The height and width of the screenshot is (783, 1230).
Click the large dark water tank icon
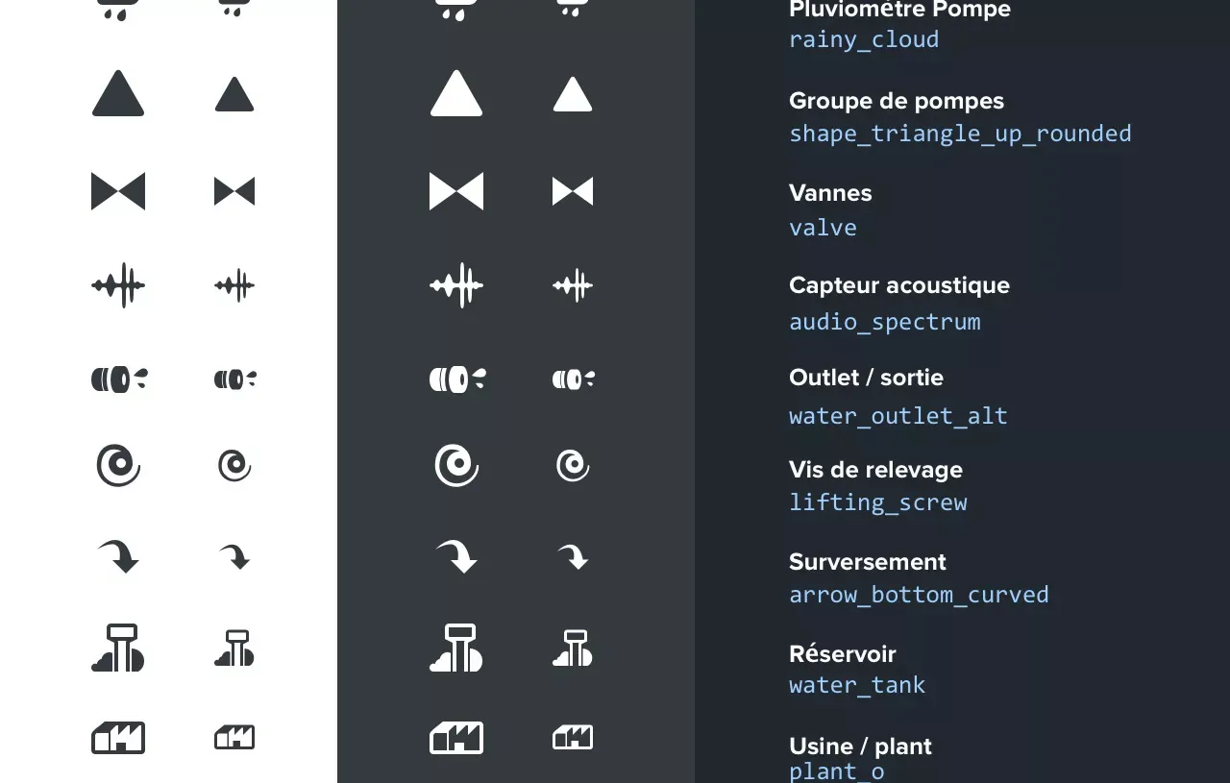tap(118, 648)
